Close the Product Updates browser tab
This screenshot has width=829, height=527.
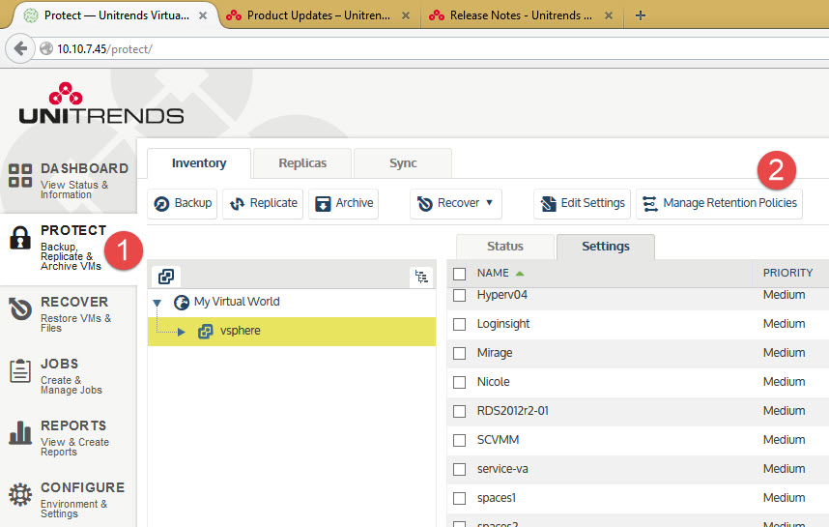[x=406, y=15]
